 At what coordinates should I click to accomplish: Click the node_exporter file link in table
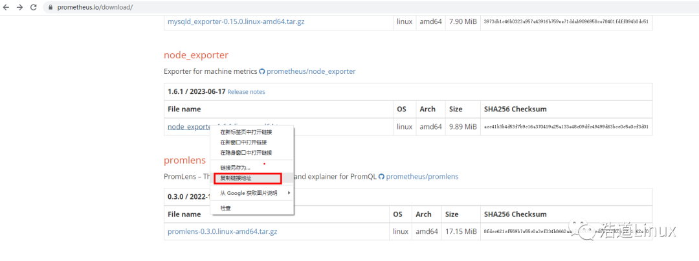point(188,127)
